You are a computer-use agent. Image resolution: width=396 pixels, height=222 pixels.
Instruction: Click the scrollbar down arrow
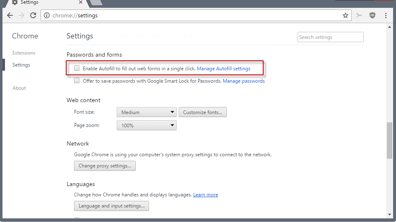point(389,215)
